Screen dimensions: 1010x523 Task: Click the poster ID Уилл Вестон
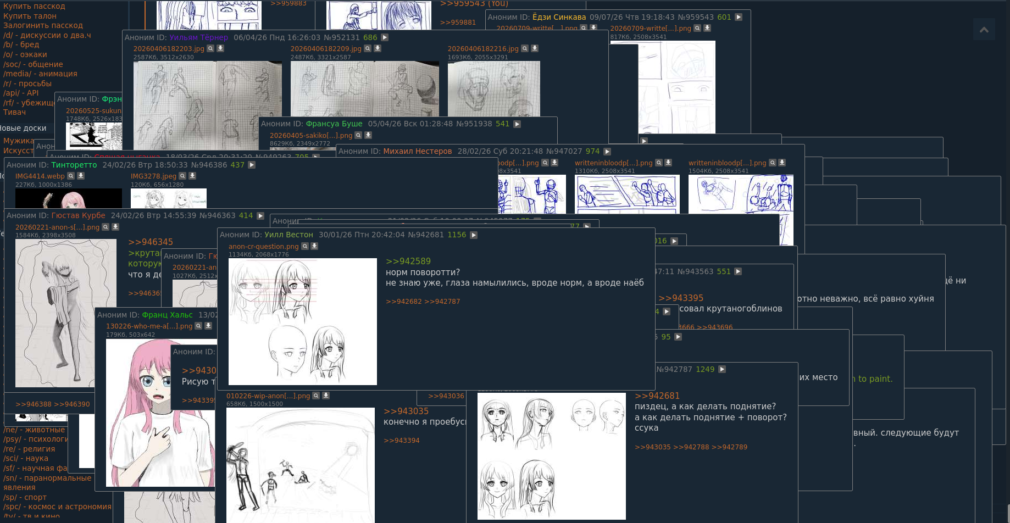click(x=288, y=235)
